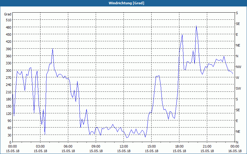Click the 03:00 time axis label
247x154 pixels.
(x=40, y=147)
